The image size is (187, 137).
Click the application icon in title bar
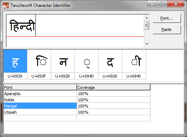pyautogui.click(x=6, y=5)
